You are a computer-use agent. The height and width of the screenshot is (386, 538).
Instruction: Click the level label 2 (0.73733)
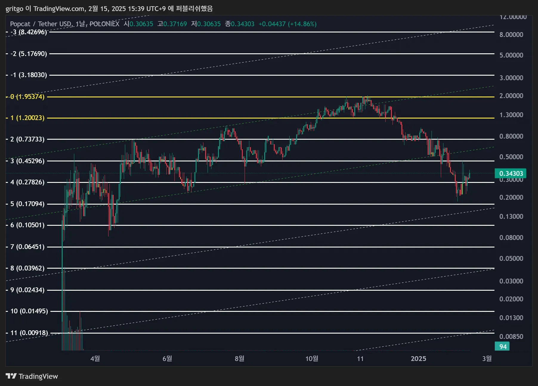[x=27, y=139]
